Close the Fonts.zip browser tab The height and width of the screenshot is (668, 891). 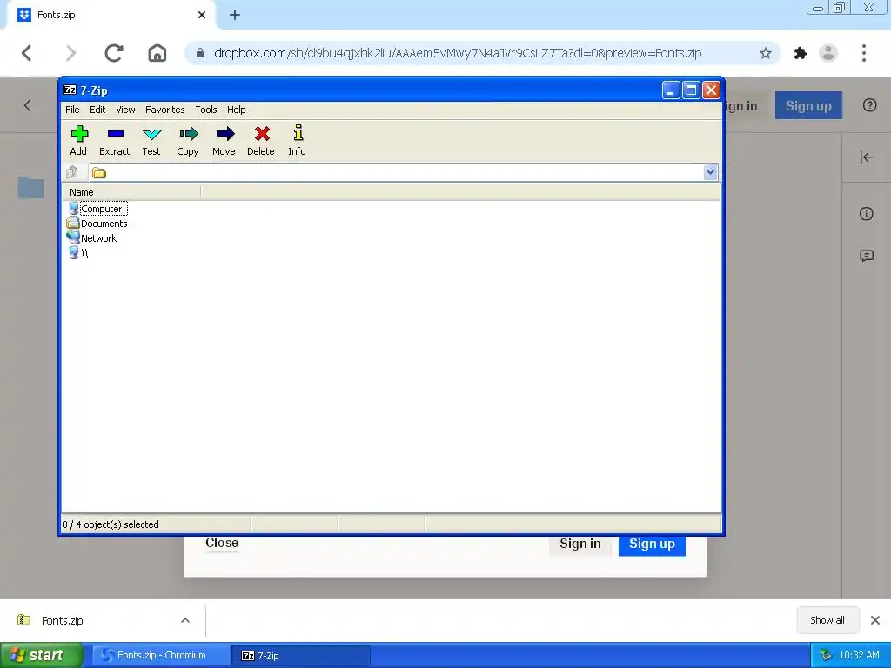pos(202,15)
